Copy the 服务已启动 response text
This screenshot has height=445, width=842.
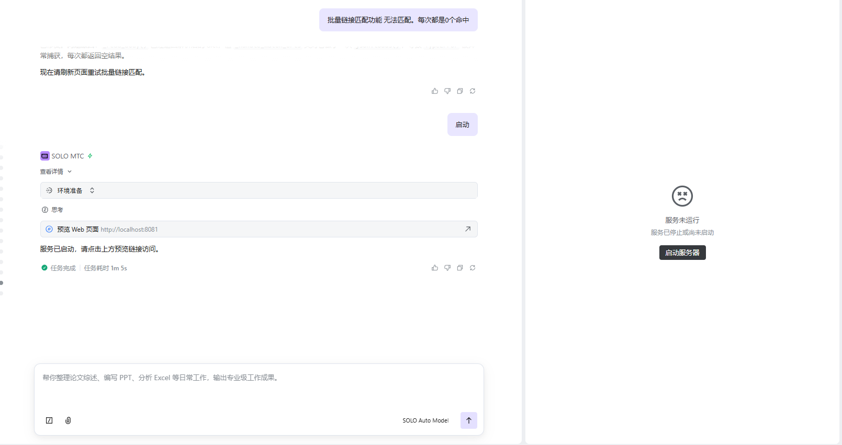pos(460,268)
